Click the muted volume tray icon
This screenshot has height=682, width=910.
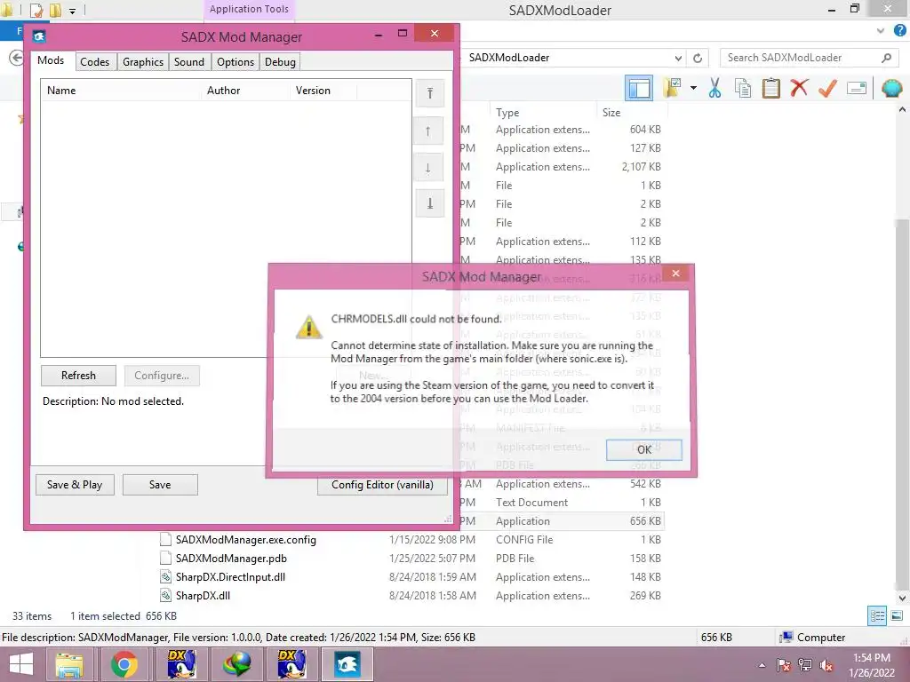826,666
